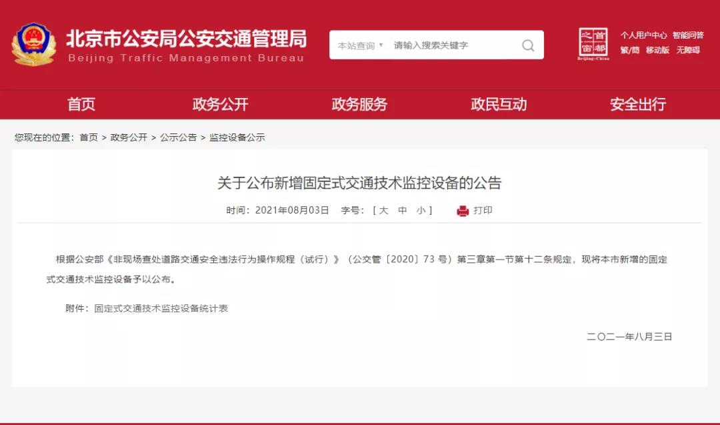Click the police emblem logo
Viewport: 720px width, 425px height.
click(x=33, y=45)
